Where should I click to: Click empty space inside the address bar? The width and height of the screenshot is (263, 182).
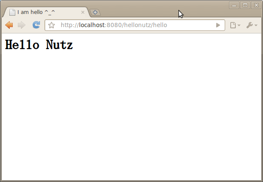[191, 25]
